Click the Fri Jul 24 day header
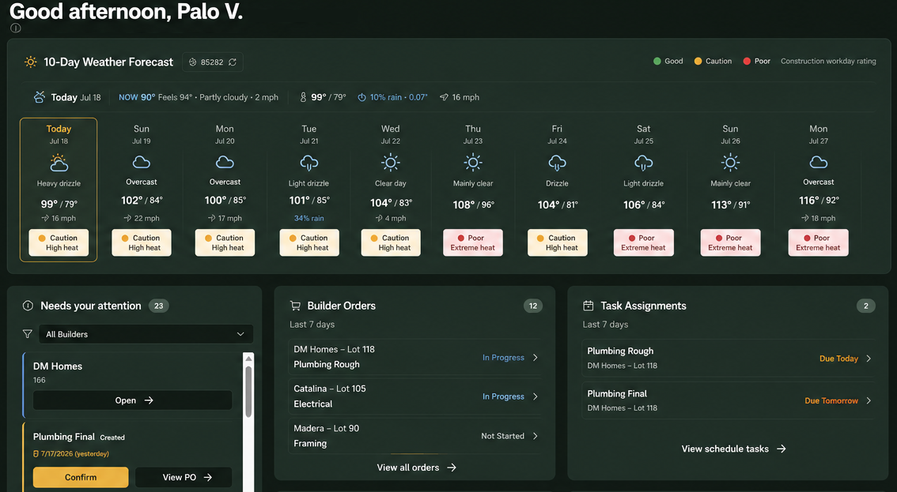This screenshot has height=492, width=897. 557,134
